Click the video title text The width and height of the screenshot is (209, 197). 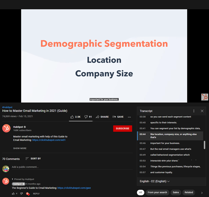coord(35,111)
